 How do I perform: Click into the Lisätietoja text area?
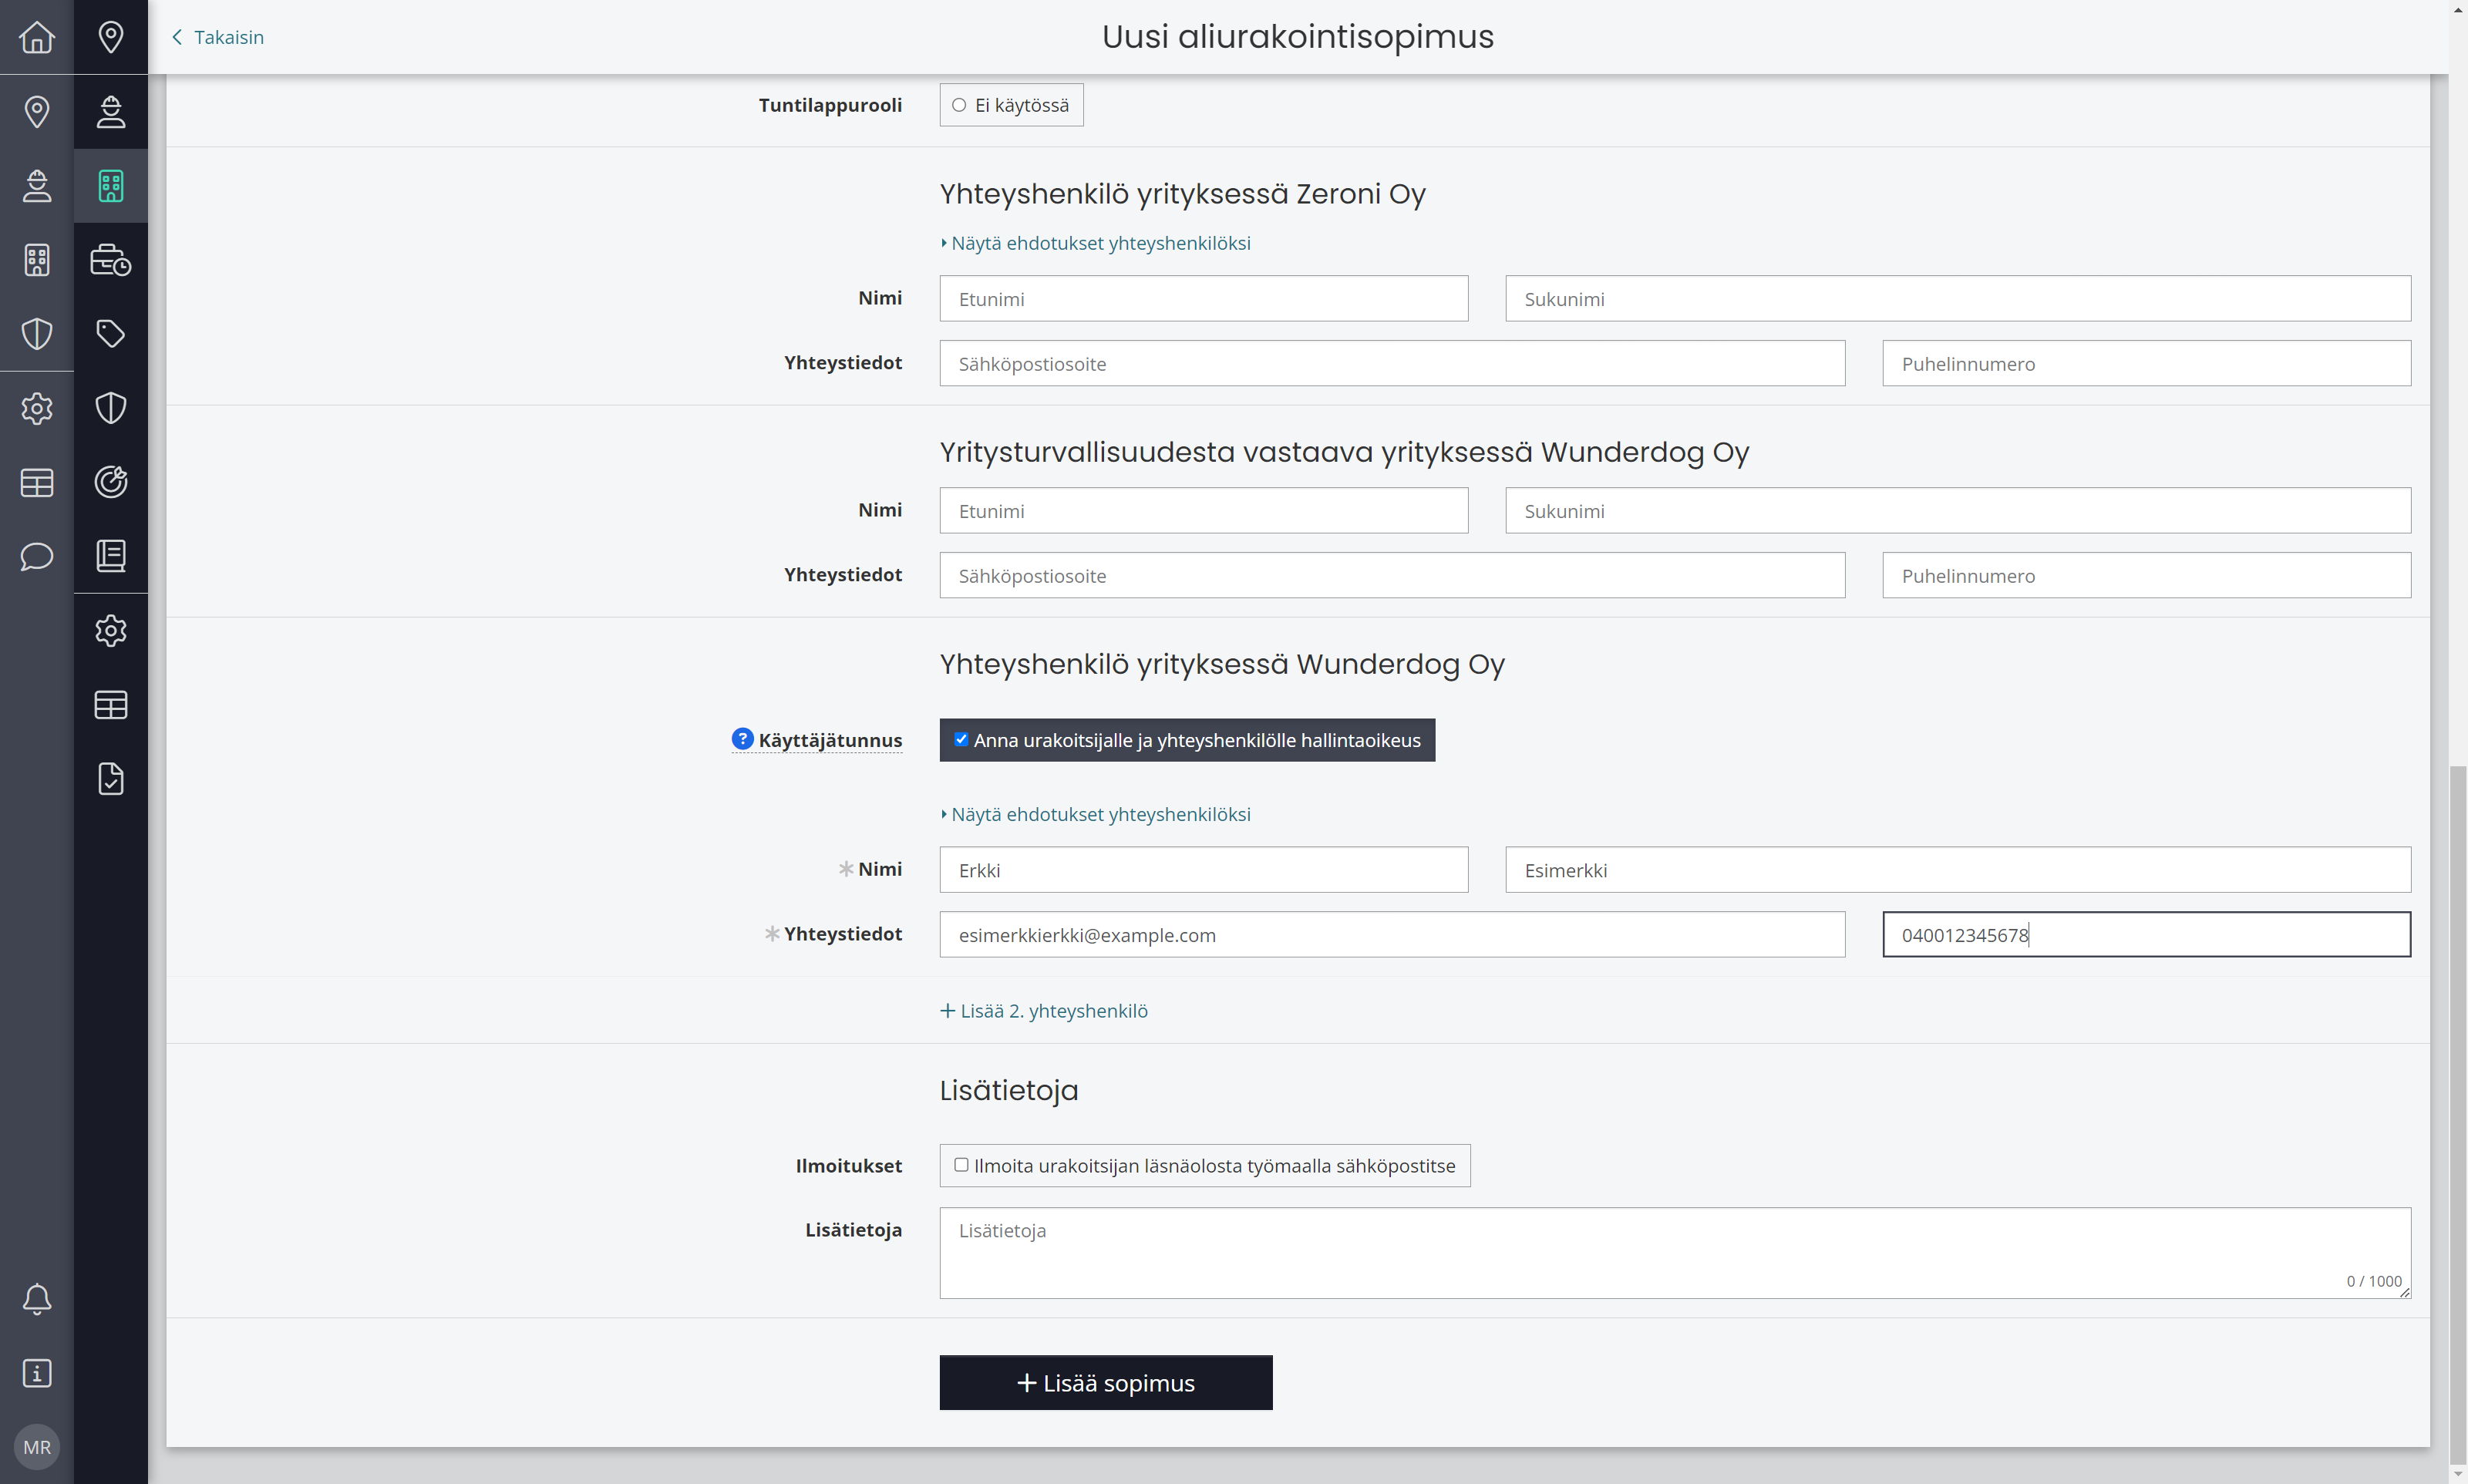(x=1675, y=1253)
